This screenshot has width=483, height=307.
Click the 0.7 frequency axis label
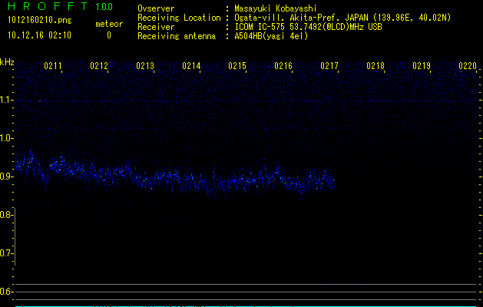point(6,253)
